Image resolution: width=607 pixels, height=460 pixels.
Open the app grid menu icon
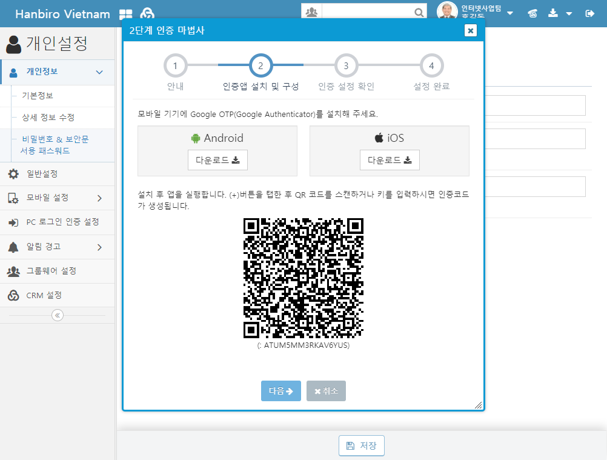point(126,15)
